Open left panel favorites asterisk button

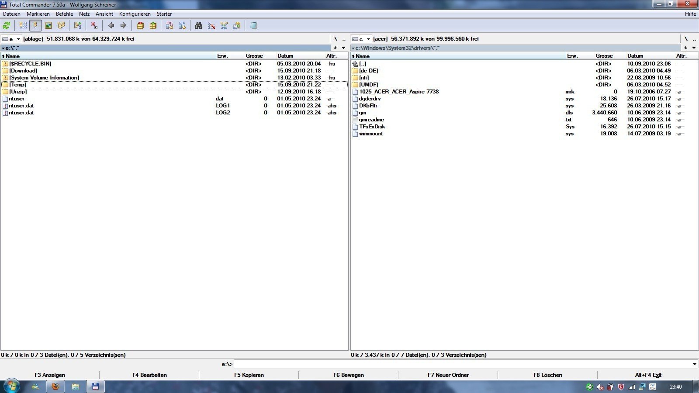[x=335, y=48]
